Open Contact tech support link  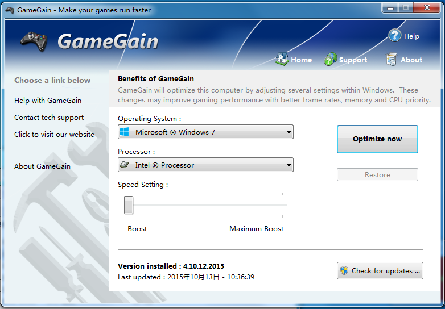point(49,118)
